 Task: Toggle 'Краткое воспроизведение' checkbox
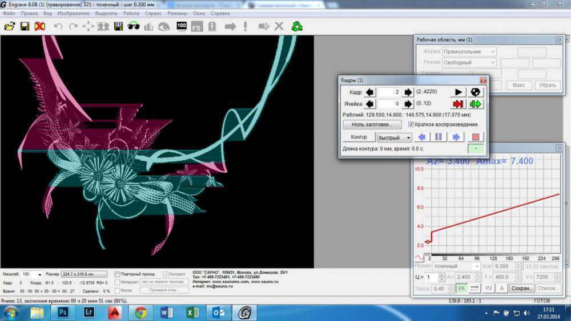(x=411, y=124)
